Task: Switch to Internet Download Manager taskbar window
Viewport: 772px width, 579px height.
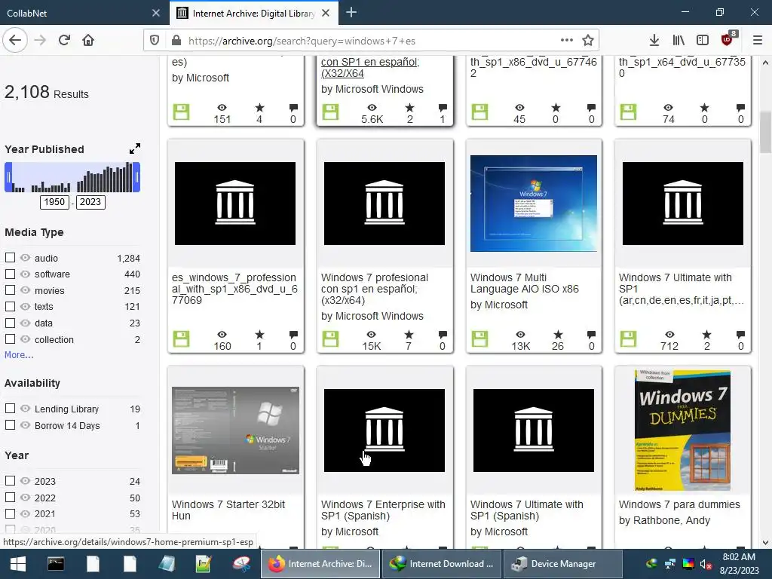Action: [442, 564]
